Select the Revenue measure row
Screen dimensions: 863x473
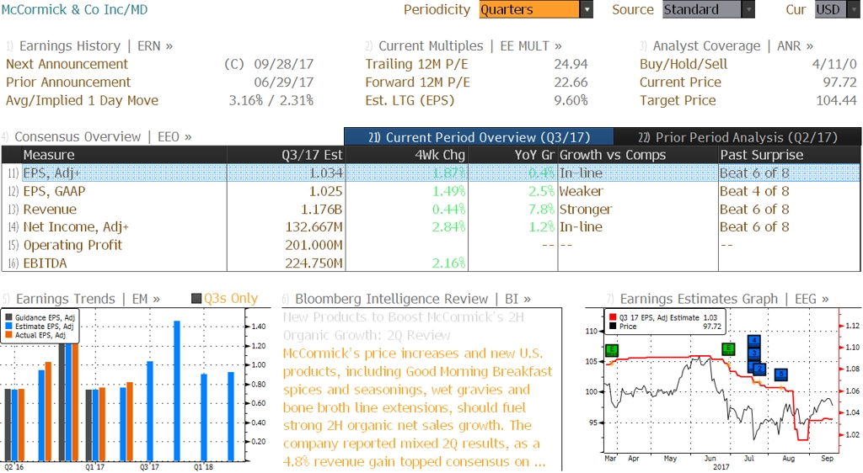click(x=431, y=210)
